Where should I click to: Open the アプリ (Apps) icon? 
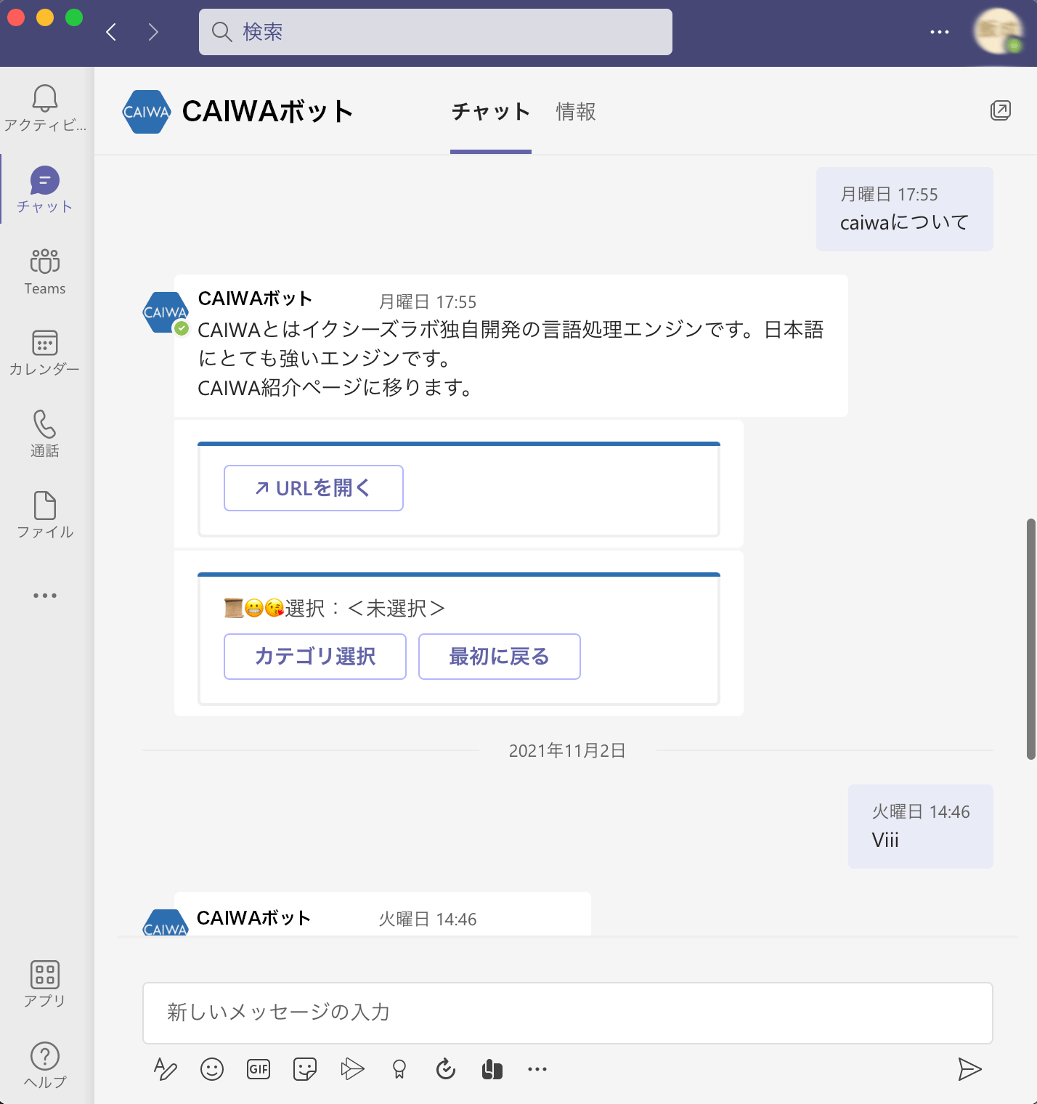pyautogui.click(x=45, y=975)
